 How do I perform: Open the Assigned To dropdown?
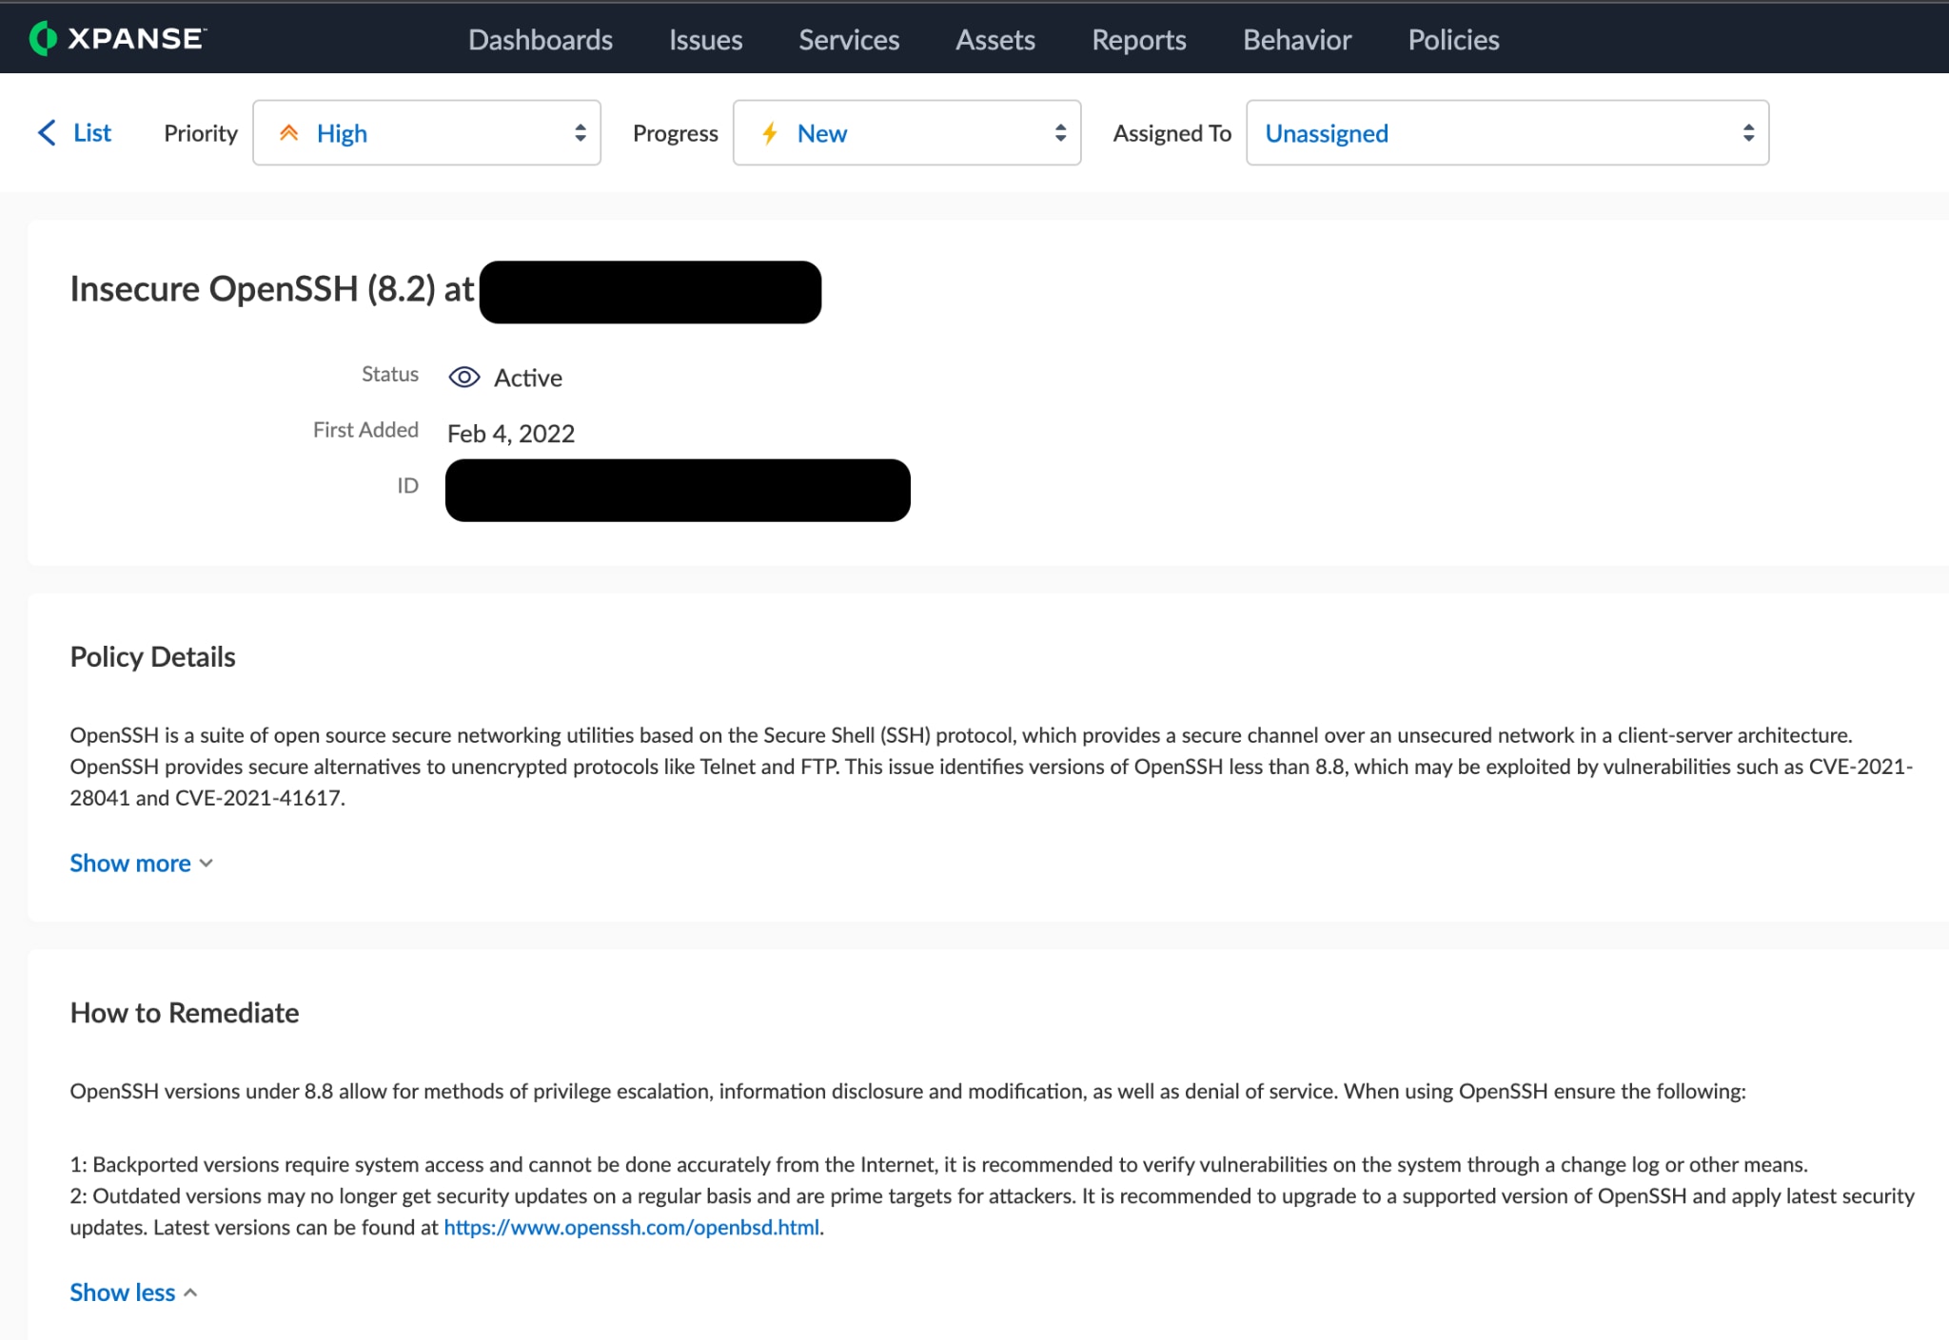click(1507, 132)
